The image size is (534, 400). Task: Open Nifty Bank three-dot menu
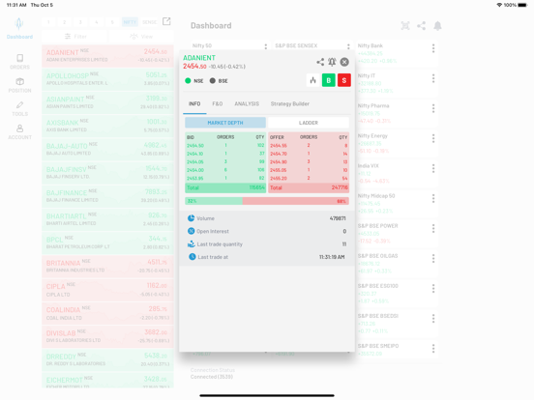click(x=433, y=48)
